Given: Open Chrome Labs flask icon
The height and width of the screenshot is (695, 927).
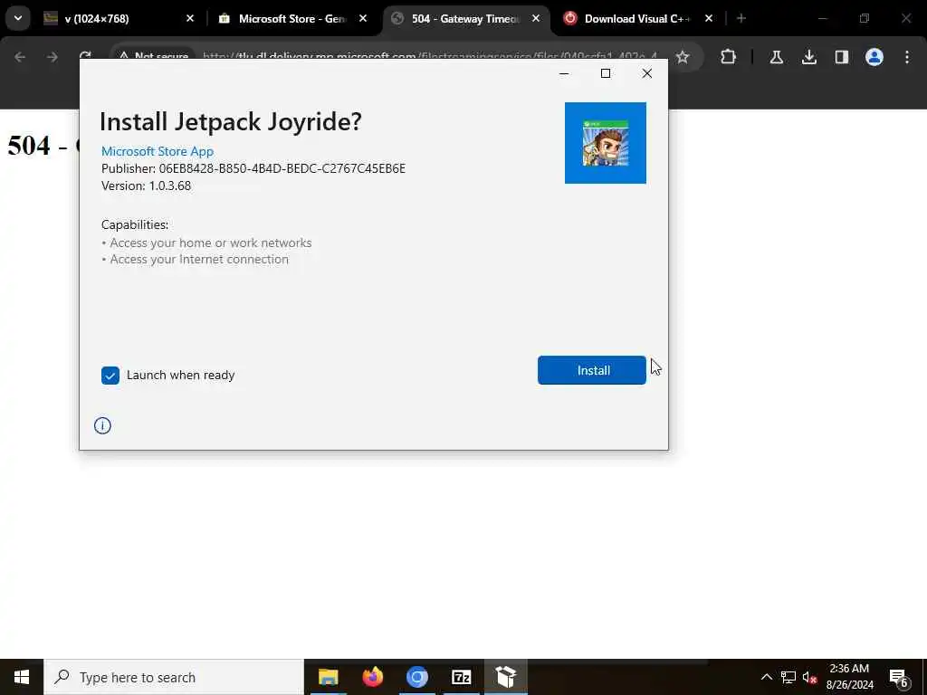Looking at the screenshot, I should [x=776, y=57].
